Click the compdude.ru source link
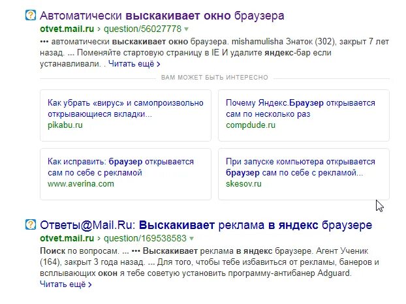The height and width of the screenshot is (304, 406). 251,125
